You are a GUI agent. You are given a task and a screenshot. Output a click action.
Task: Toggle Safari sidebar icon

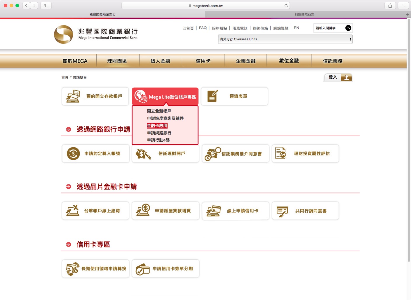46,6
